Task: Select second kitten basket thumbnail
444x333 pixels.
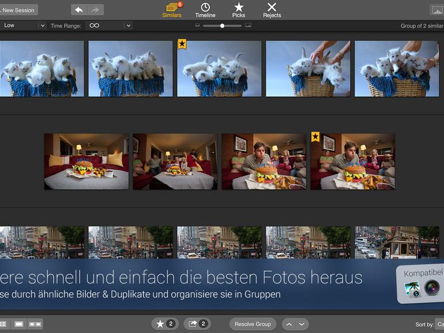Action: [130, 69]
